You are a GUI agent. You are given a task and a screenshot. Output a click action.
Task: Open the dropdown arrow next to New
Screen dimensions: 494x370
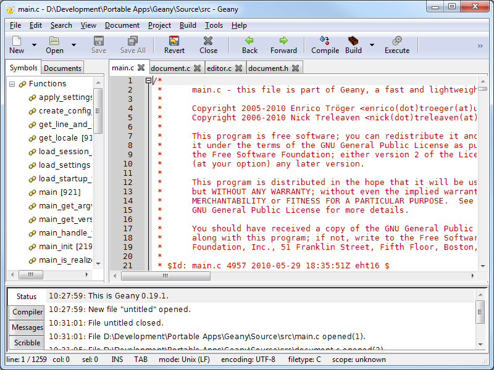34,45
